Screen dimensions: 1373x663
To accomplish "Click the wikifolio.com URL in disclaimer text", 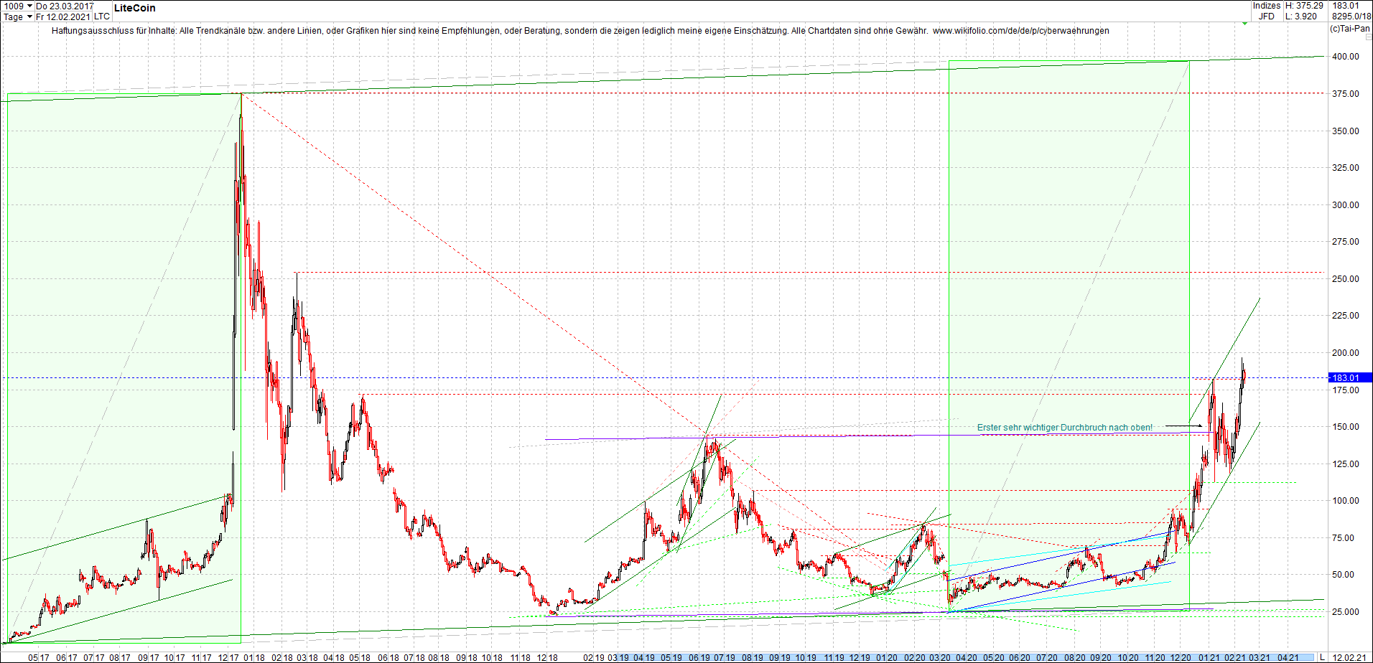I will coord(1020,31).
